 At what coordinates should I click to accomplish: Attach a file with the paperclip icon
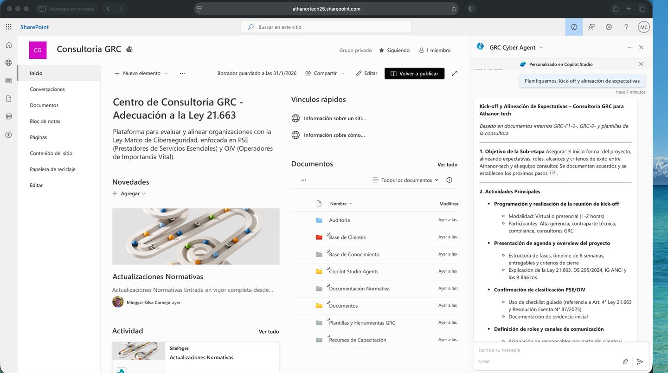(x=625, y=361)
